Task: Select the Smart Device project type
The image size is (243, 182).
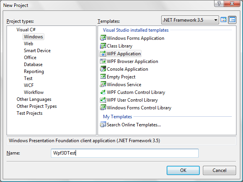Action: 37,51
